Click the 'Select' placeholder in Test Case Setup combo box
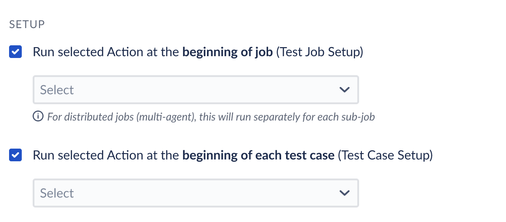506x222 pixels. click(x=57, y=193)
